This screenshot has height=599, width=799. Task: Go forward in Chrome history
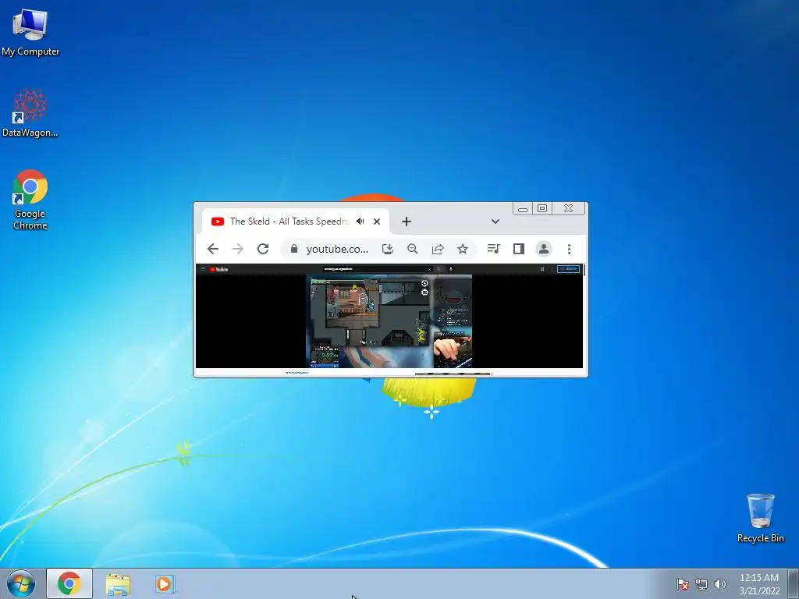pos(238,249)
